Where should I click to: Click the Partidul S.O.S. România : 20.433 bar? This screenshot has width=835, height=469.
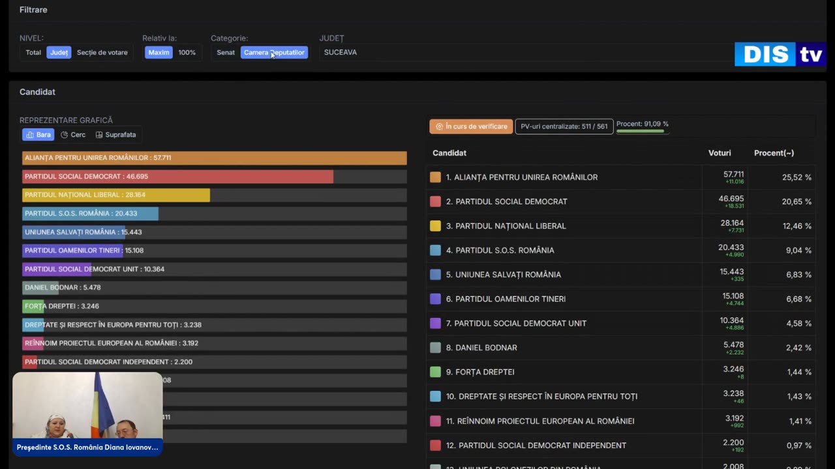click(90, 213)
